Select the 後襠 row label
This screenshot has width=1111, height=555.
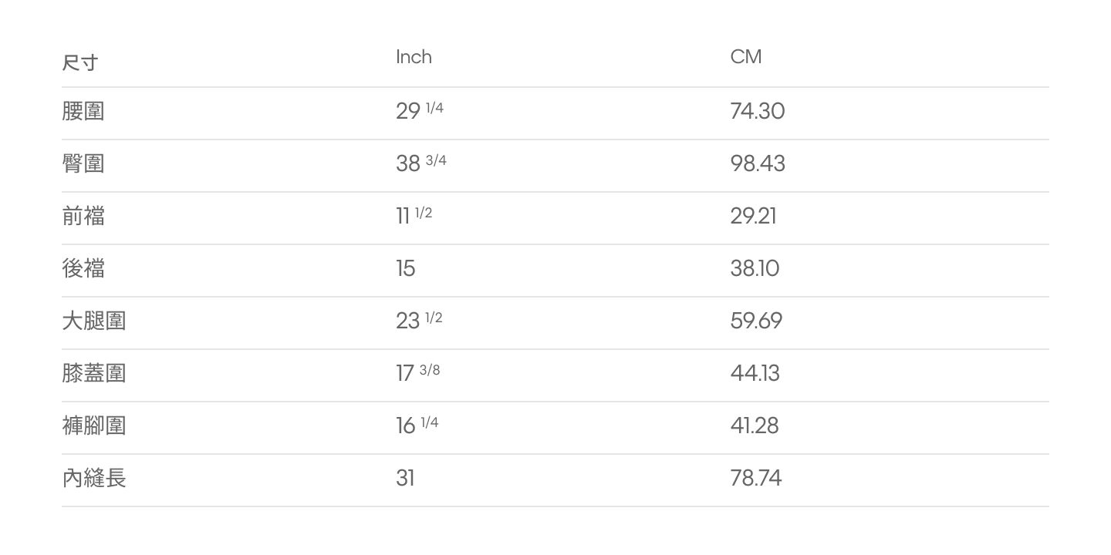click(x=83, y=268)
